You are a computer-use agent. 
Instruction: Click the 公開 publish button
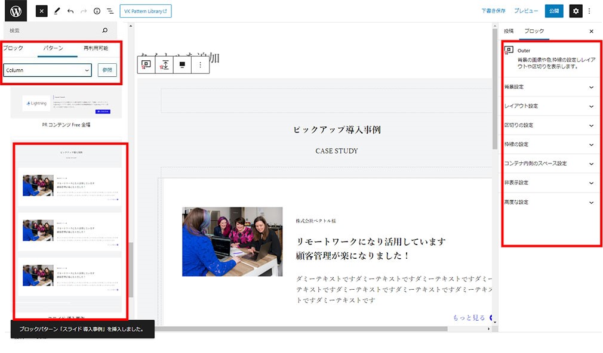pos(554,11)
